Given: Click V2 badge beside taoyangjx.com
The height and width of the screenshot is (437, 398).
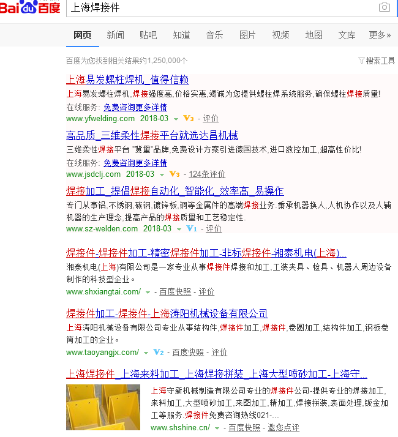Looking at the screenshot, I should pos(158,353).
